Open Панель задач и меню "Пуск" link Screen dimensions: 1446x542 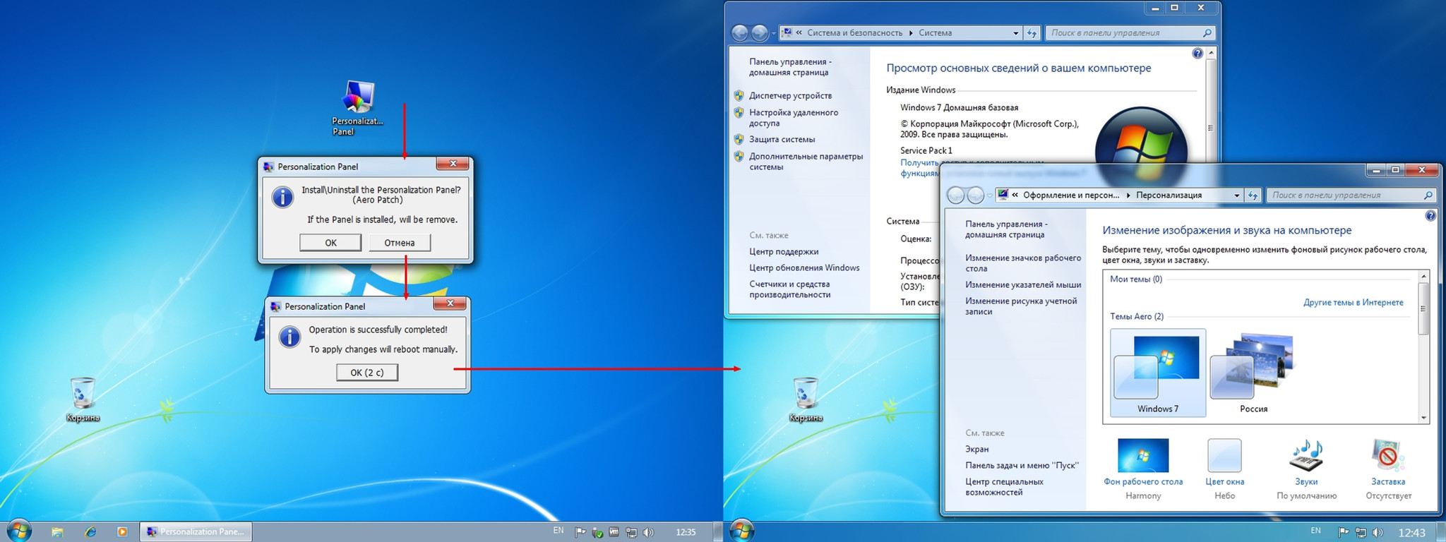click(x=1022, y=466)
